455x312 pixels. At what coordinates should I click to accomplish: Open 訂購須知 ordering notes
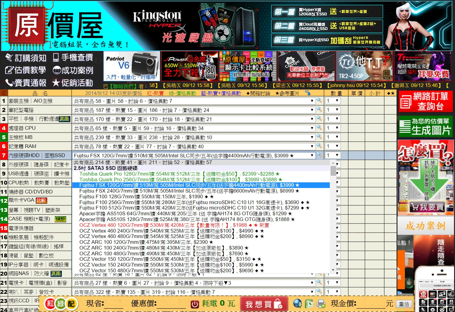(x=26, y=58)
